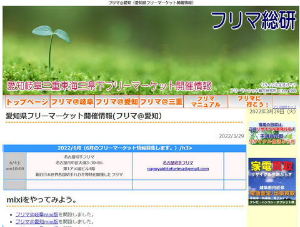Click the フリマに行こう! tab
Screen dimensions: 300x227
click(x=250, y=102)
